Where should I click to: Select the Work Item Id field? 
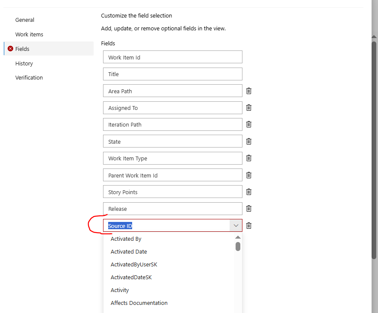172,56
